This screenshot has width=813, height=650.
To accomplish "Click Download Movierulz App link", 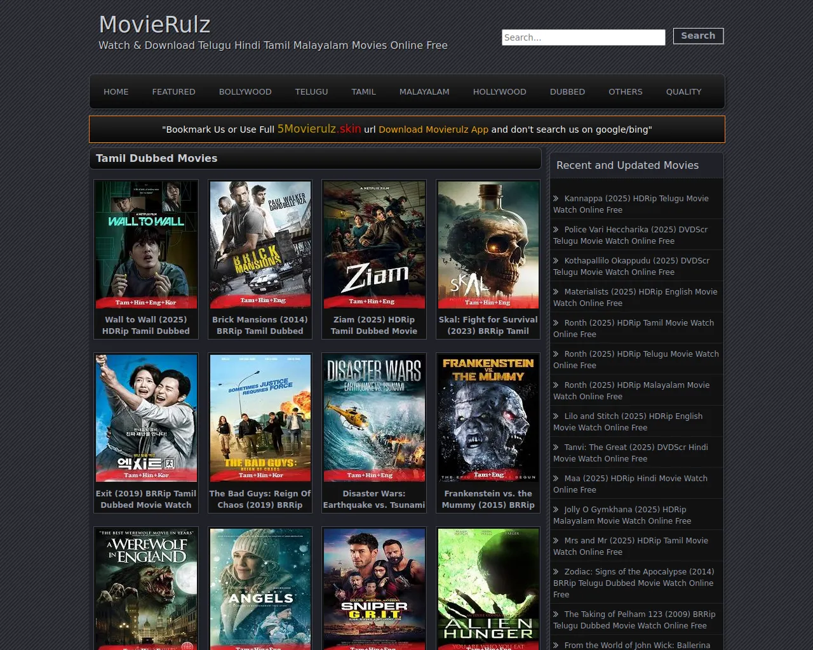I will [x=433, y=129].
